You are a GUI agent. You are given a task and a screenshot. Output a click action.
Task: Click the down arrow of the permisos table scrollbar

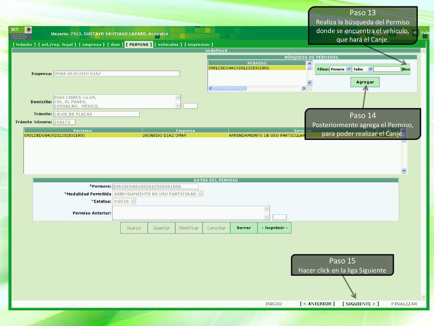coord(404,171)
